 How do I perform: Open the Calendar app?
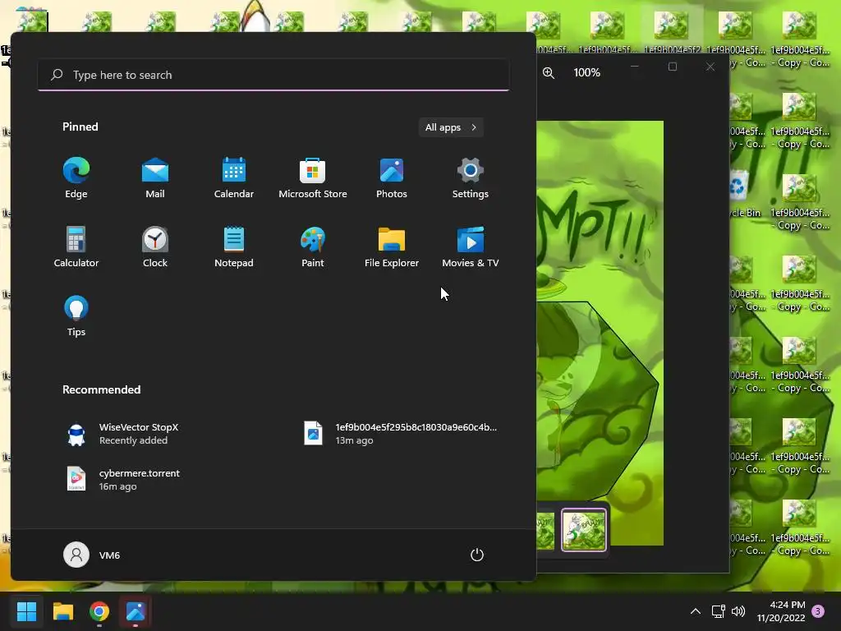click(x=234, y=178)
